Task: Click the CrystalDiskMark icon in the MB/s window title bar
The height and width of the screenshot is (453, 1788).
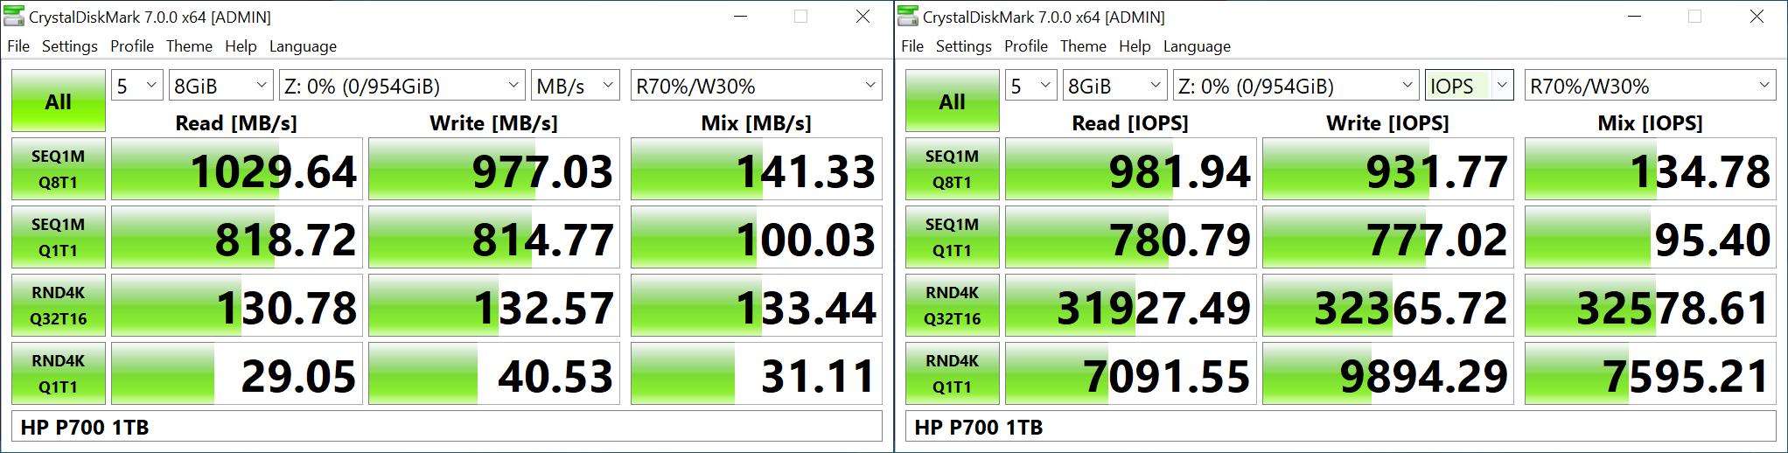Action: [14, 17]
